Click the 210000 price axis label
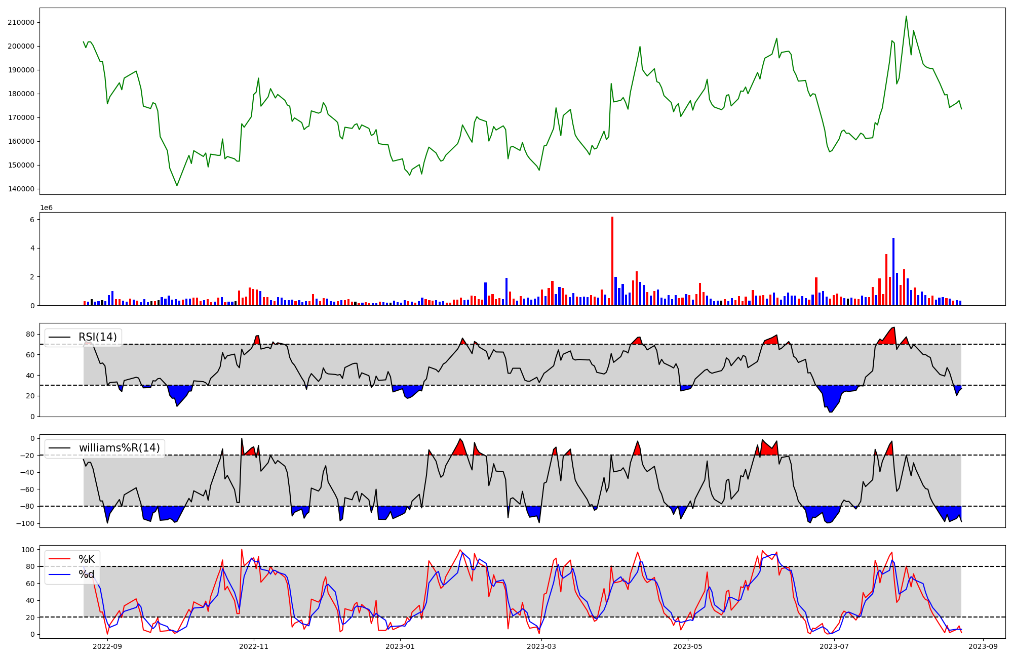The image size is (1013, 658). [x=21, y=22]
